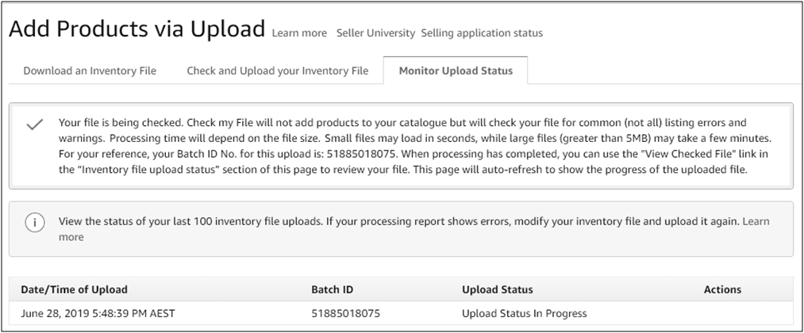Click the Actions column header
This screenshot has height=333, width=804.
point(722,289)
